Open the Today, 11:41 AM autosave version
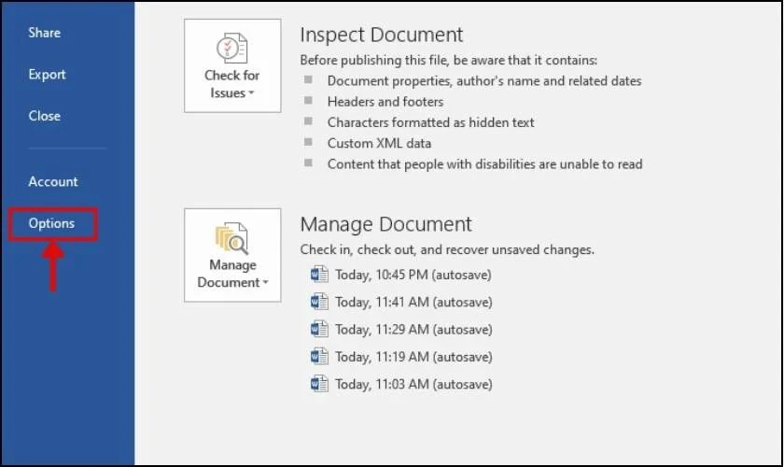 click(x=414, y=303)
